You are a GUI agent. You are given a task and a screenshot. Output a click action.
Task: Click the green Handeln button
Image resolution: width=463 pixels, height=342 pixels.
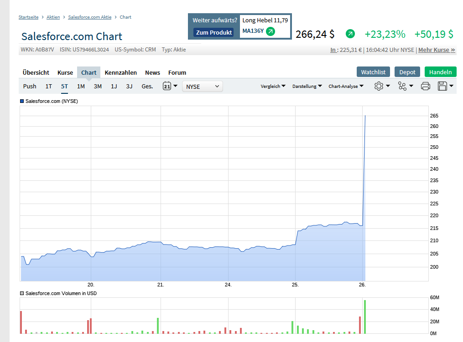440,72
